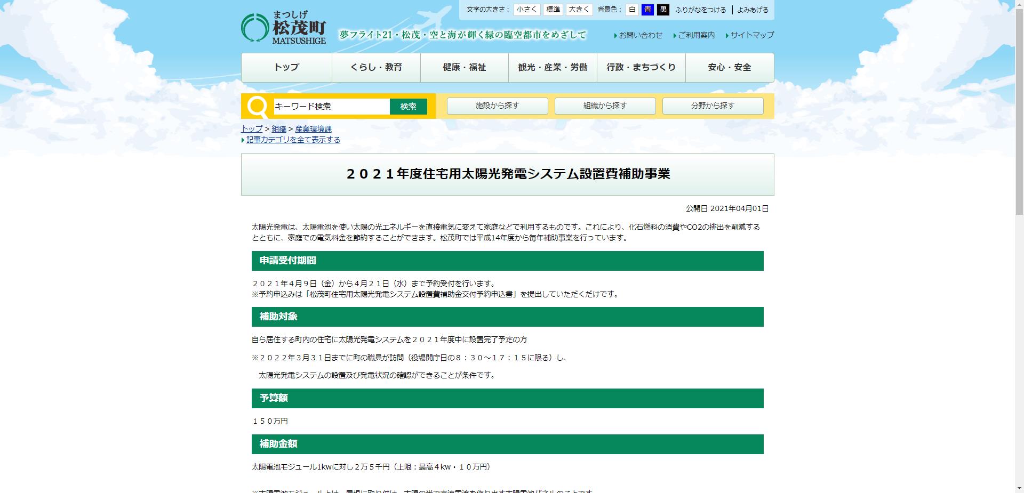The width and height of the screenshot is (1024, 493).
Task: Change background color to 黒 (black)
Action: coord(663,9)
